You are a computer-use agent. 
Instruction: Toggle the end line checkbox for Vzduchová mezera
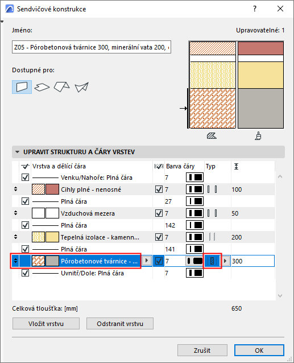159,213
